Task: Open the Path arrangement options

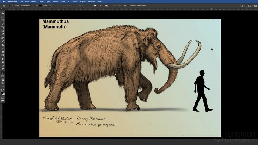Action: [x=107, y=6]
